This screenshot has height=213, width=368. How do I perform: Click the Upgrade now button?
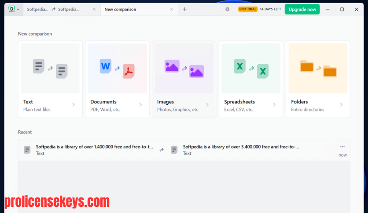[302, 9]
